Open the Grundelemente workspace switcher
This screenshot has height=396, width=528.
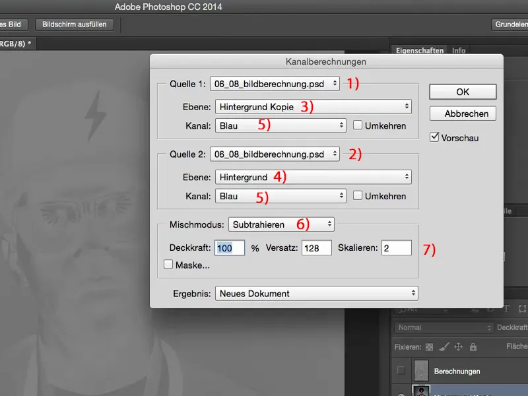[x=510, y=24]
